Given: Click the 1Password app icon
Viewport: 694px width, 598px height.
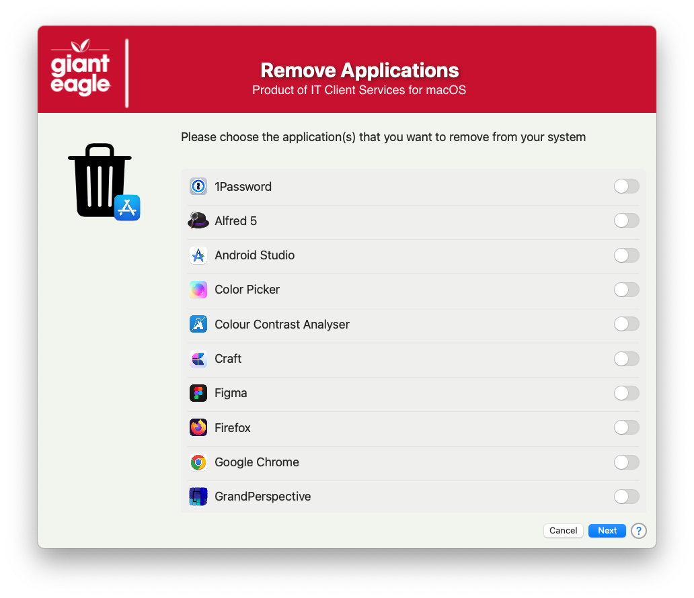Looking at the screenshot, I should tap(198, 186).
